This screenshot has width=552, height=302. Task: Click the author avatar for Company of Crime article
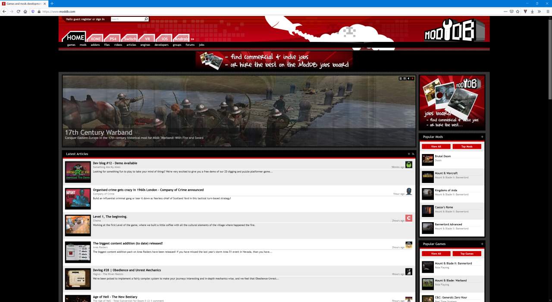409,192
